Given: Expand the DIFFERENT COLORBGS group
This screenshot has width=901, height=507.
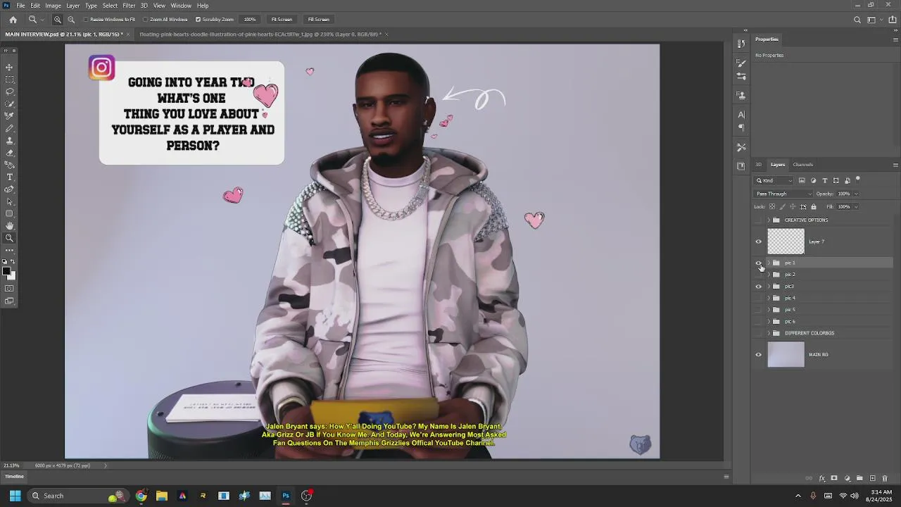Looking at the screenshot, I should (768, 333).
